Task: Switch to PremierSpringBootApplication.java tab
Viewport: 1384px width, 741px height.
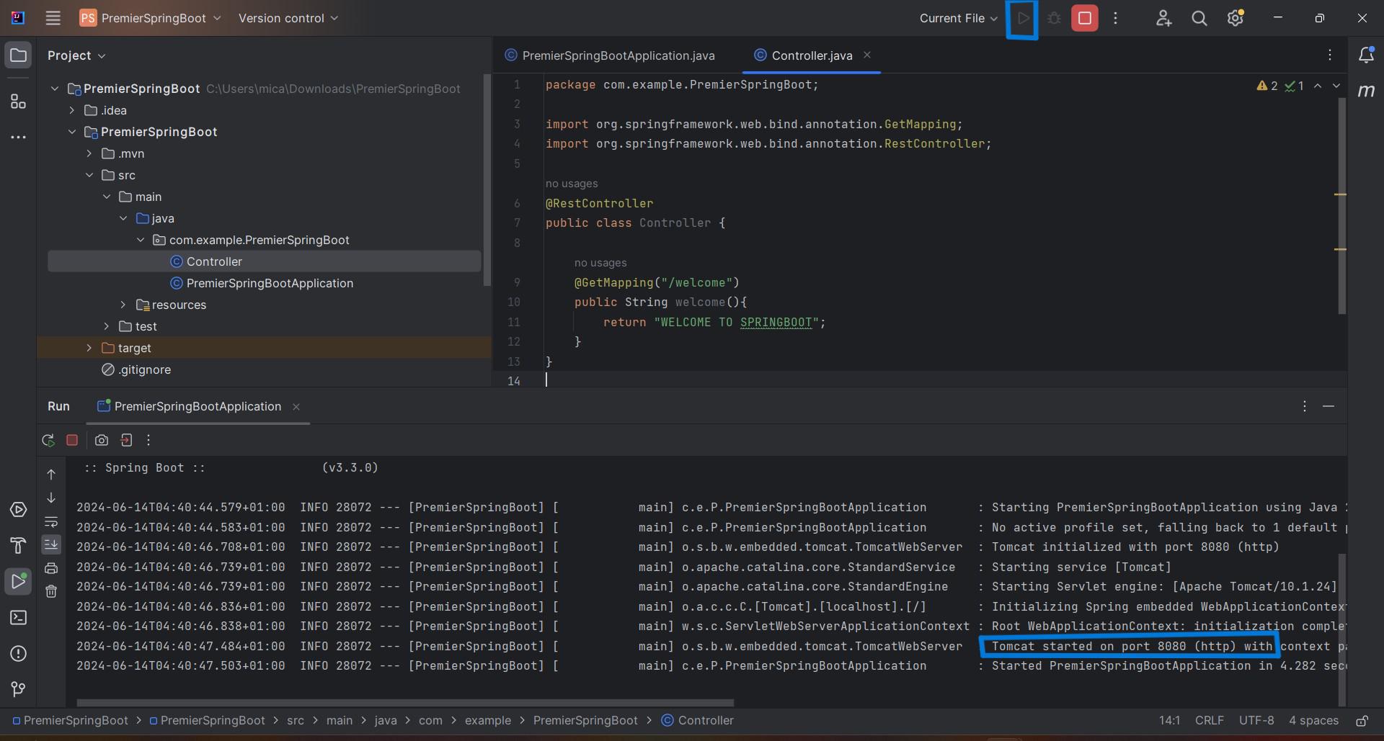Action: (610, 55)
